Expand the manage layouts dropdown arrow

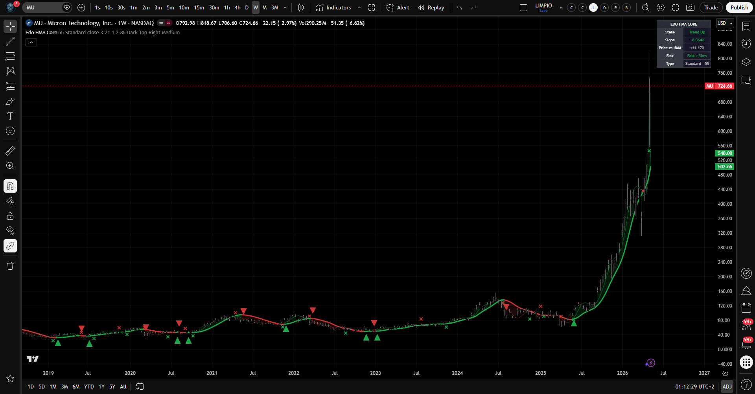click(561, 7)
